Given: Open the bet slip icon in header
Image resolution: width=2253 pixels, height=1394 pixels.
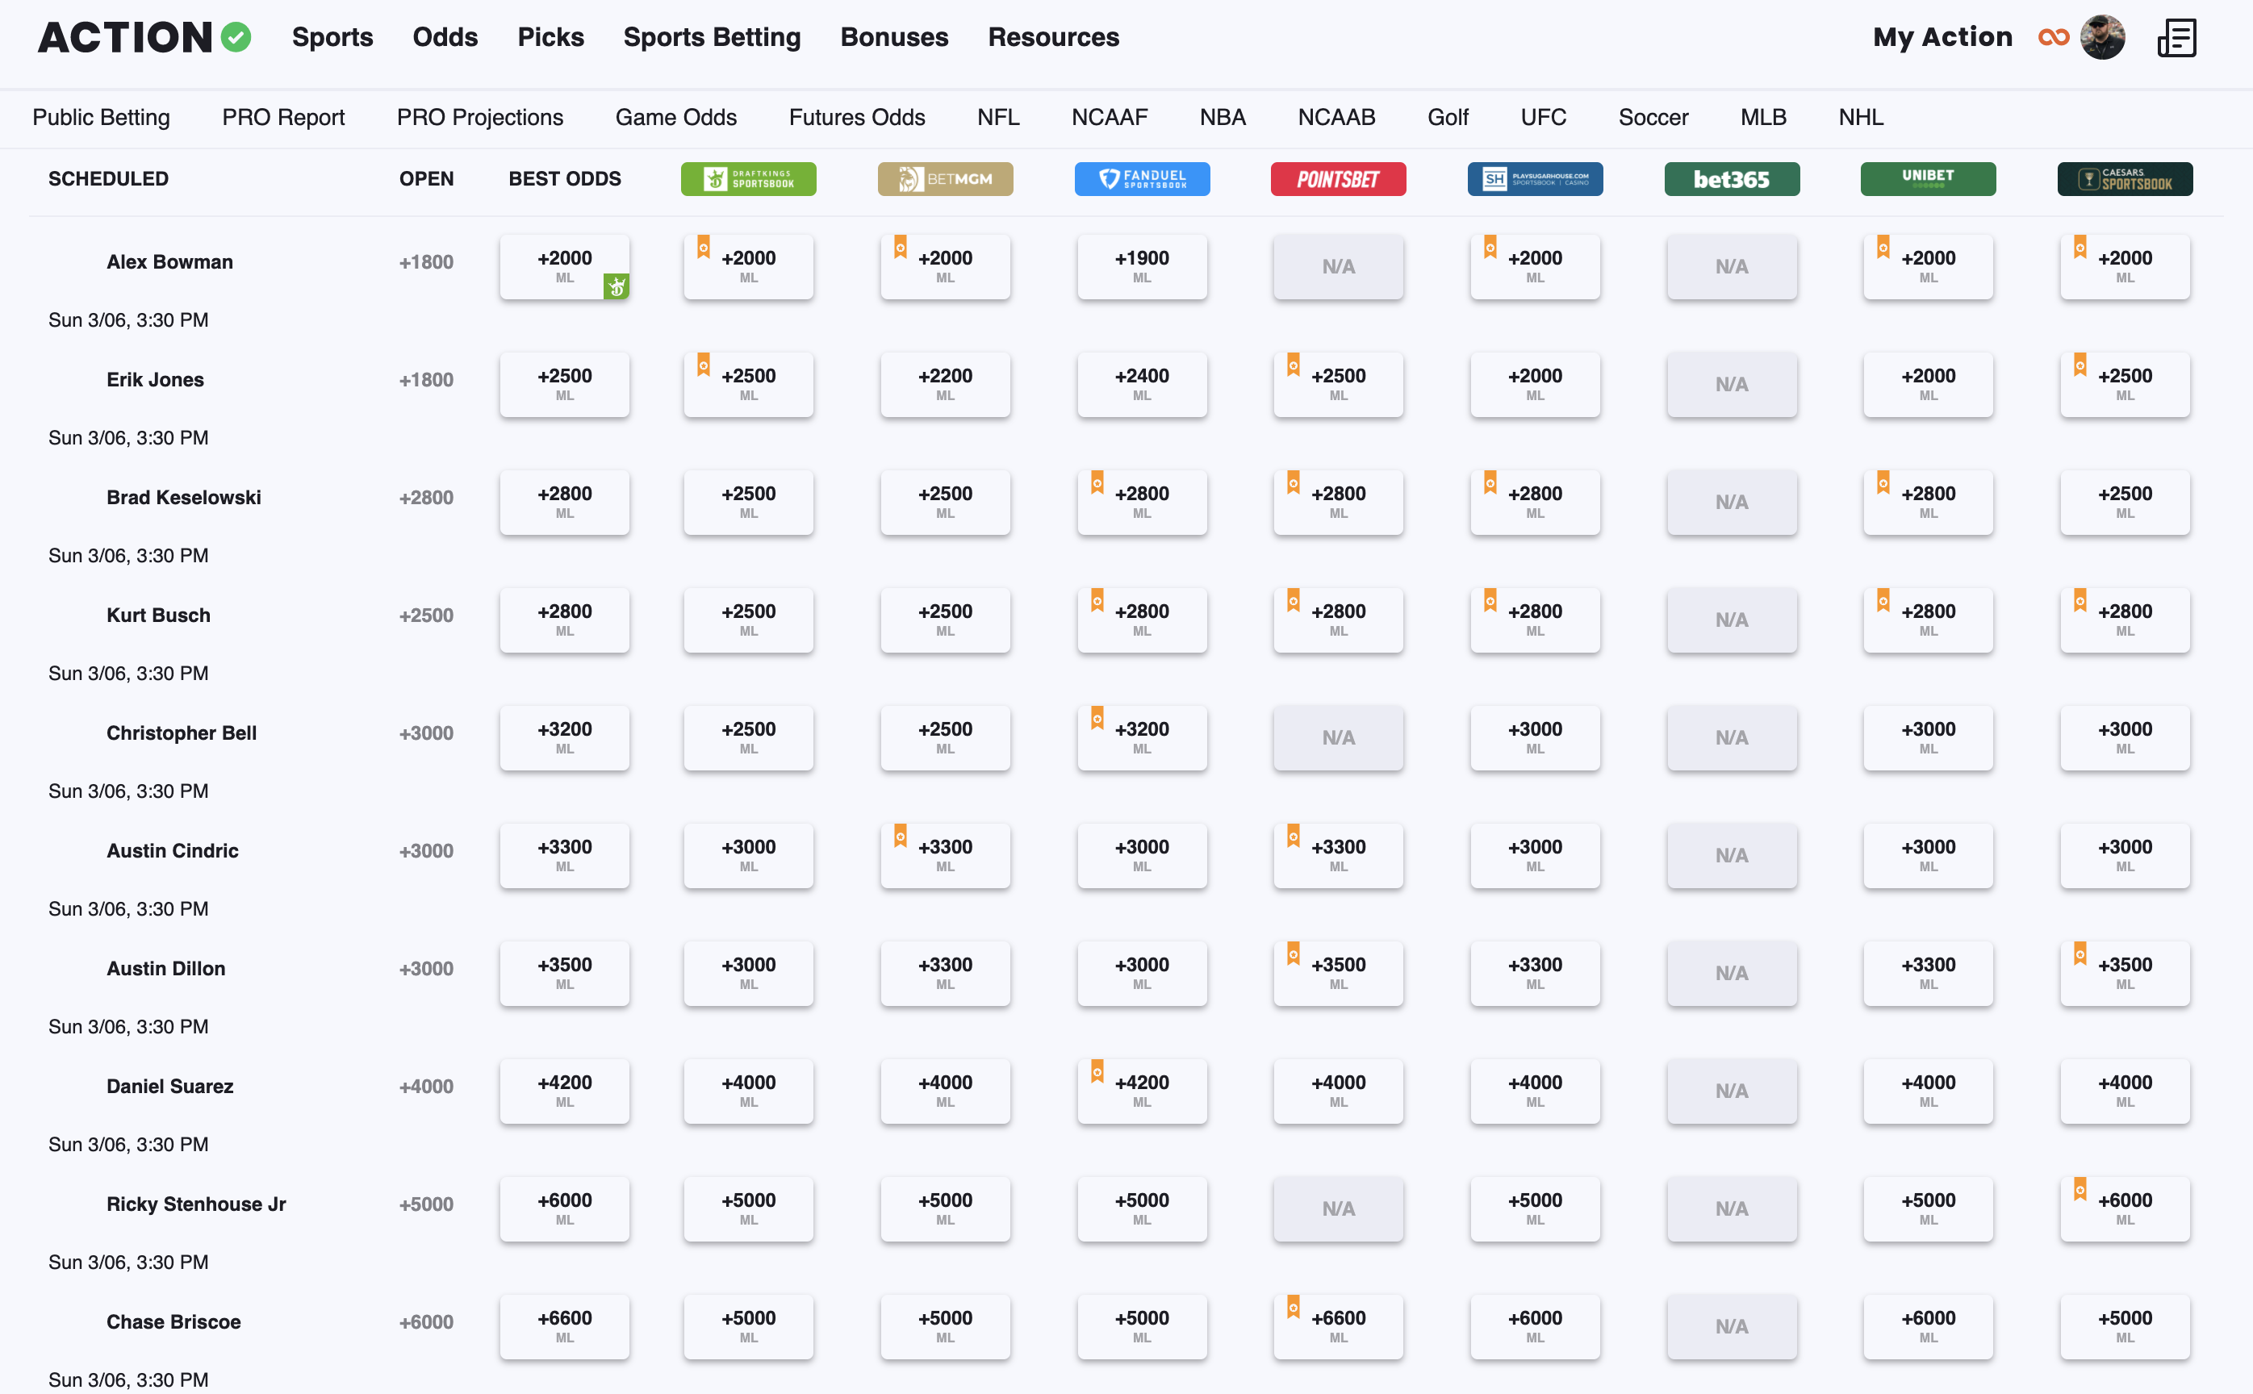Looking at the screenshot, I should [x=2176, y=38].
